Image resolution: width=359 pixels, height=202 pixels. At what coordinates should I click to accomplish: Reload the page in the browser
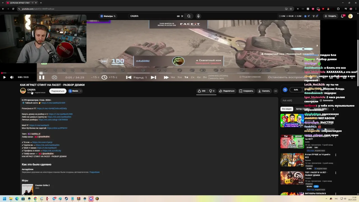pos(13,9)
